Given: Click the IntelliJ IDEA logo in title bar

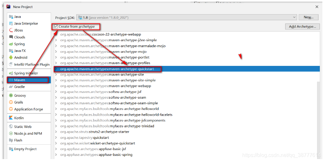Looking at the screenshot, I should click(x=8, y=6).
